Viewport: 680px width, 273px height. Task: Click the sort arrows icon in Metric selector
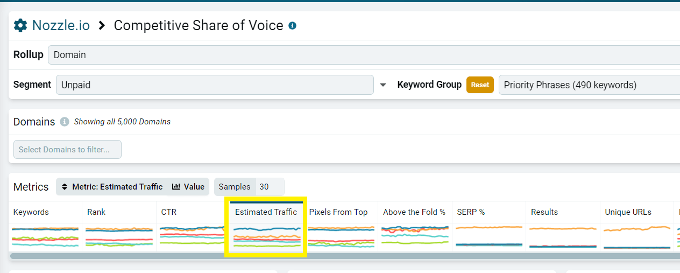coord(65,187)
